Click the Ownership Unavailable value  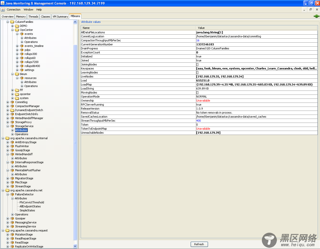(x=203, y=101)
